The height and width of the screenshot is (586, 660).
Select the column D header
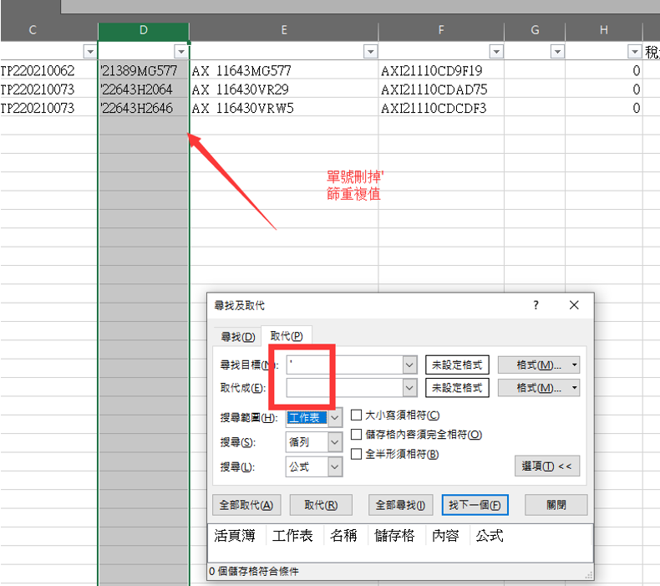click(144, 30)
